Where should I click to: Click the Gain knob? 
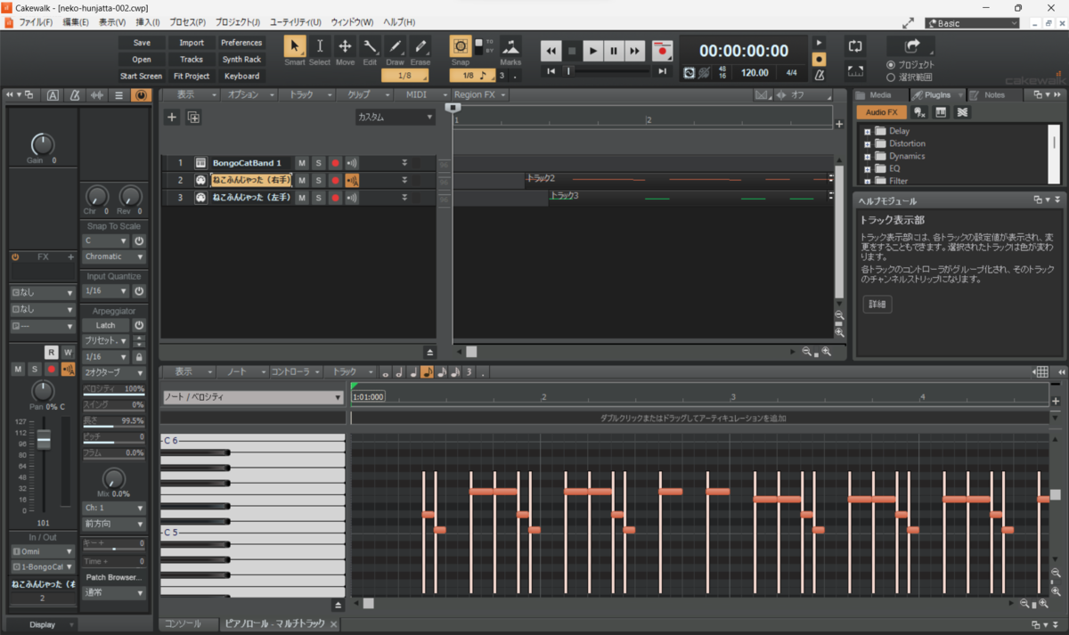tap(41, 144)
